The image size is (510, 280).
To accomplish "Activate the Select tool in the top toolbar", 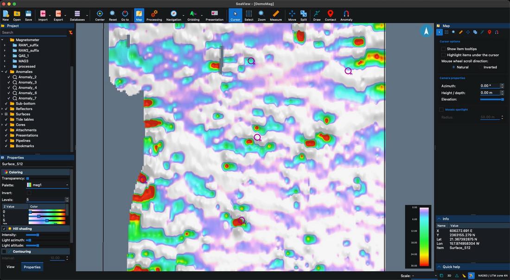I will [x=249, y=15].
